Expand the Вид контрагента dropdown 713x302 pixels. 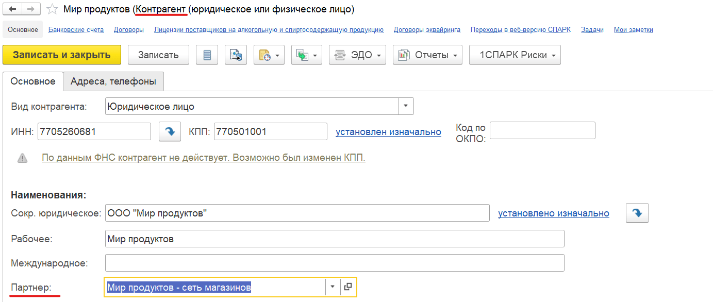coord(406,106)
